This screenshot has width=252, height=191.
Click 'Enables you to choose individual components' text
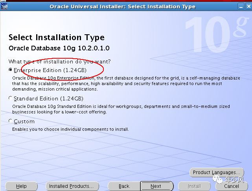[x=70, y=129]
